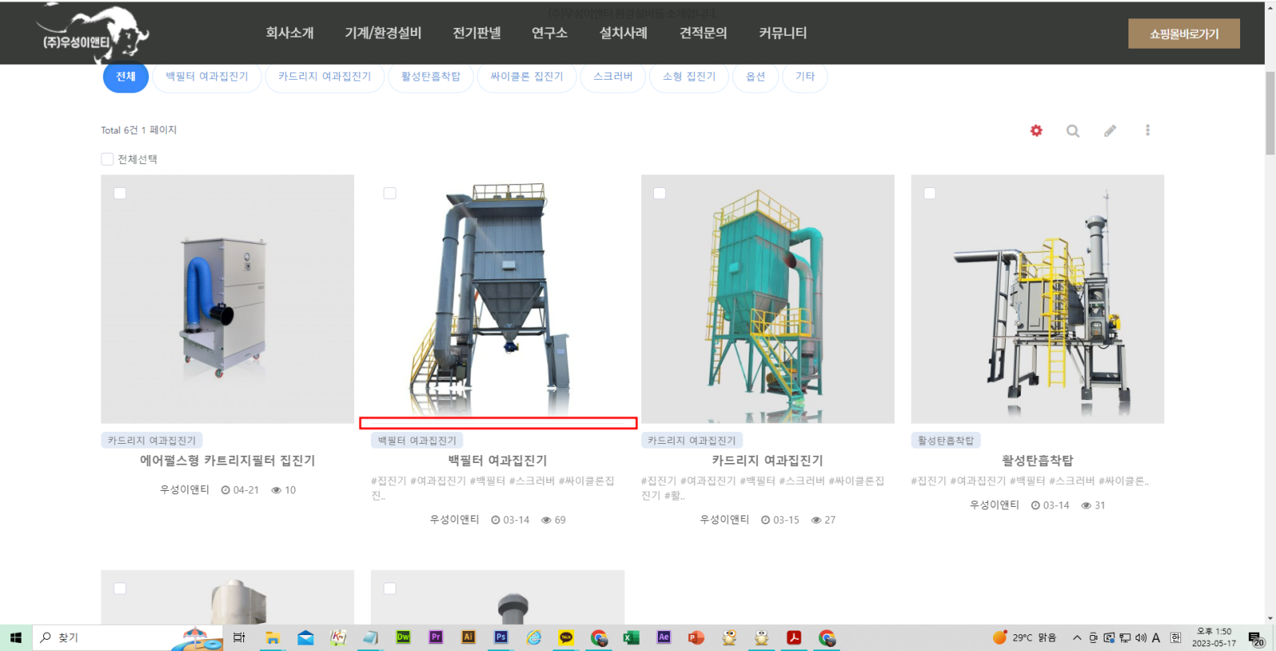
Task: Open the 백필터 여과집진기 post title
Action: click(x=498, y=461)
